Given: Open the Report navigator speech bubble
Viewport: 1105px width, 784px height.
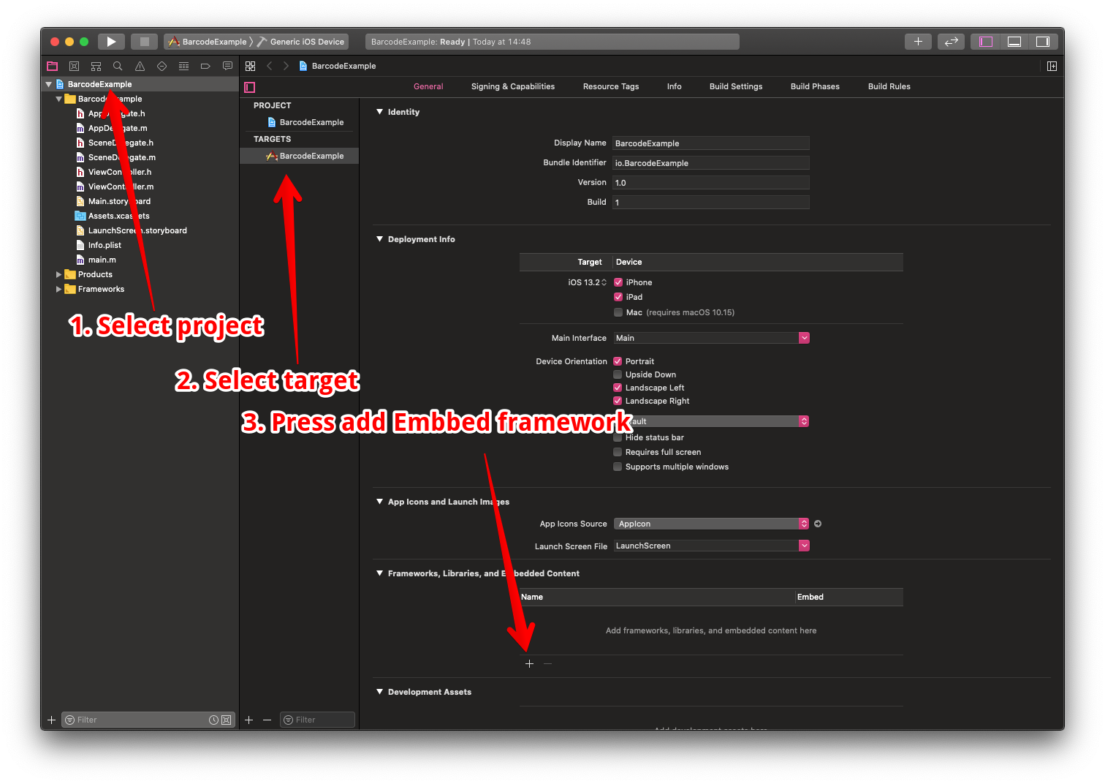Looking at the screenshot, I should coord(227,66).
